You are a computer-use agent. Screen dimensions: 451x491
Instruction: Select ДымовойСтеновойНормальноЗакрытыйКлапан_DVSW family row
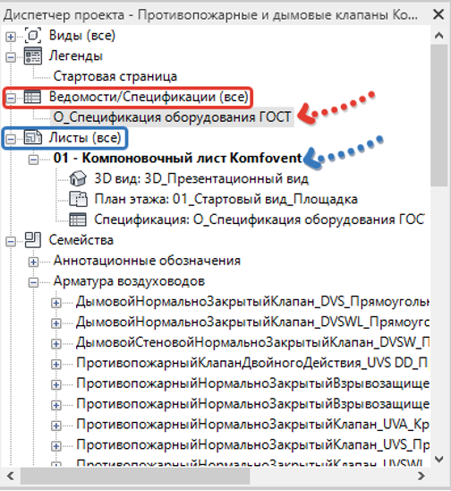tap(252, 342)
